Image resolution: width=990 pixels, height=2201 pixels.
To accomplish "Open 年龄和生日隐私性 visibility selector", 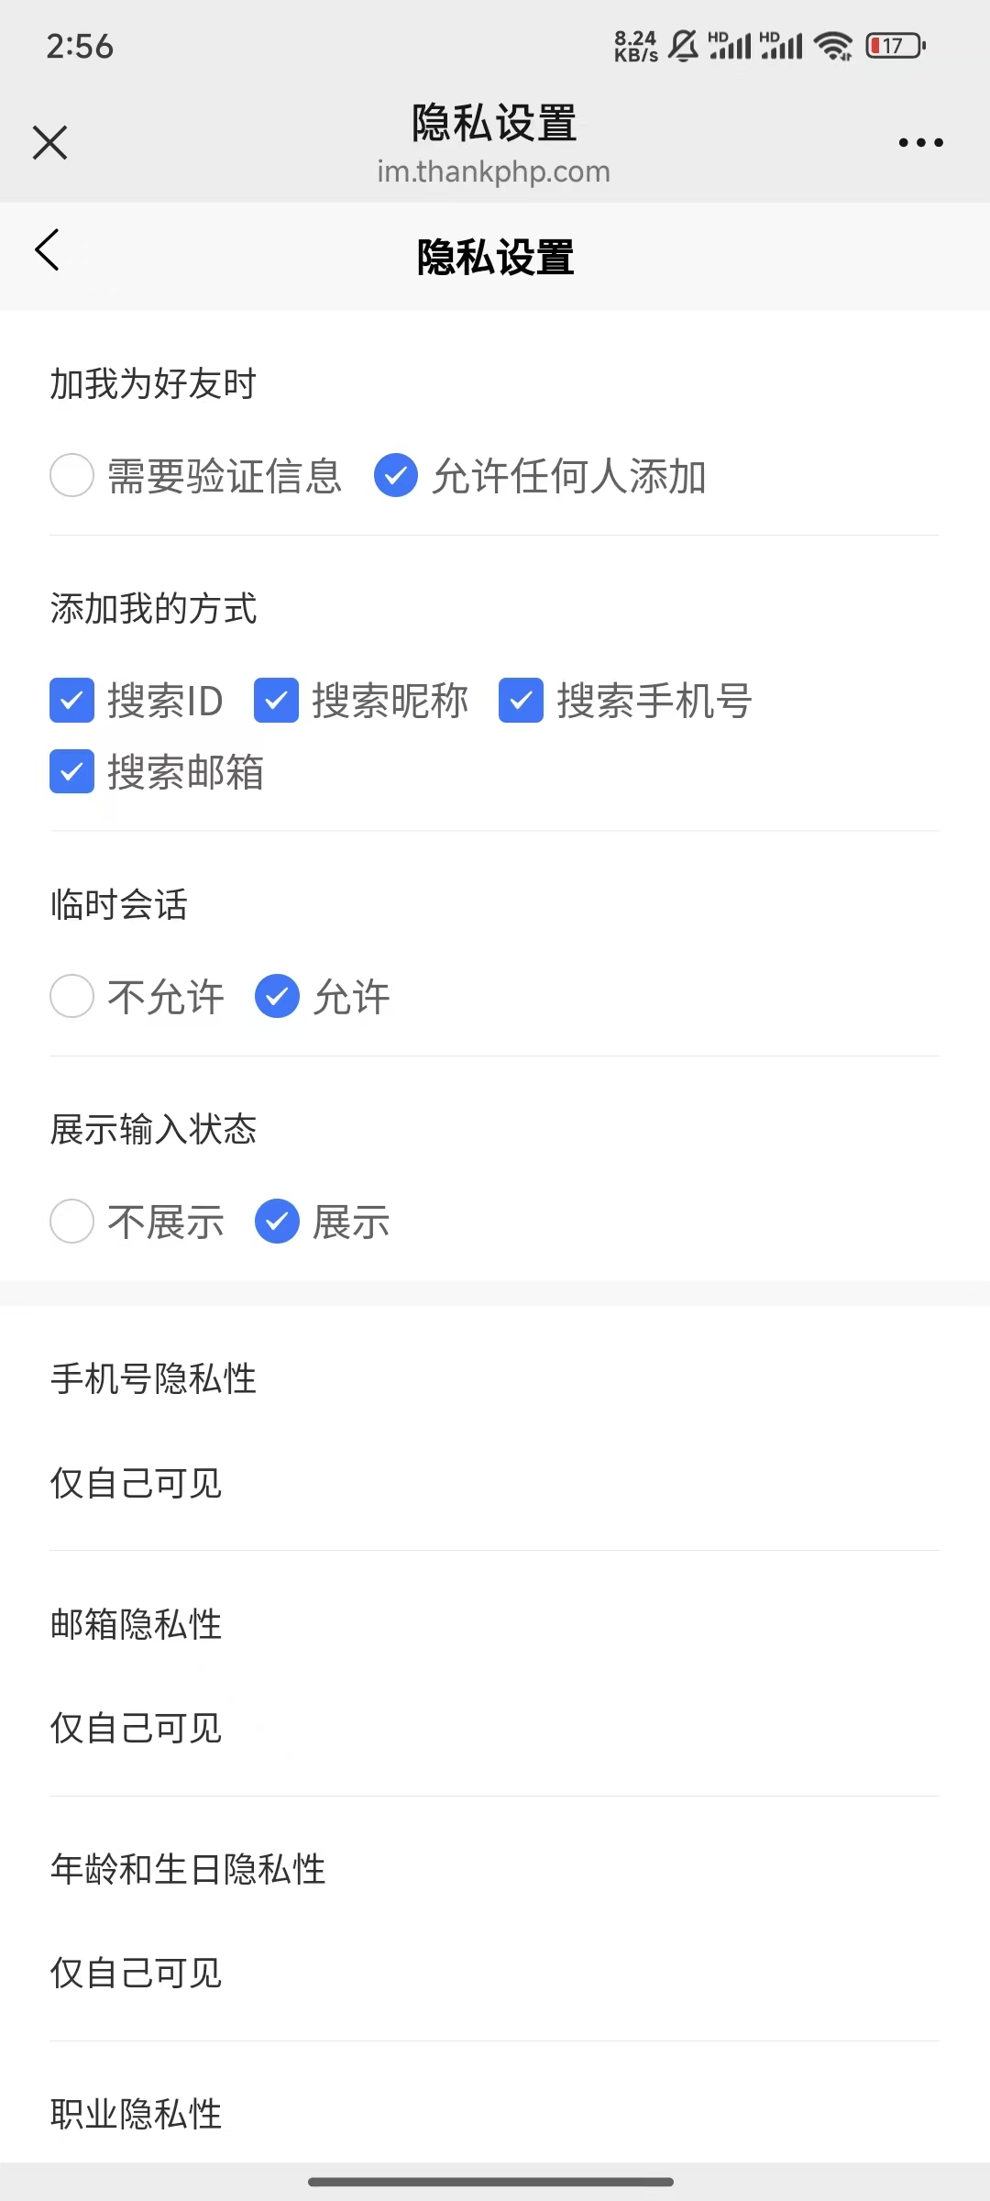I will [137, 1973].
